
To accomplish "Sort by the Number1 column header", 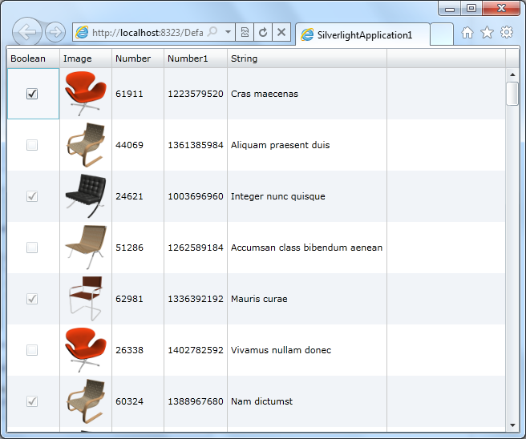I will coord(196,58).
